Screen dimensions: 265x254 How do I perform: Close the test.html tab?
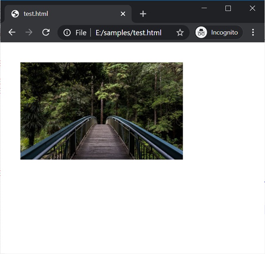(123, 14)
